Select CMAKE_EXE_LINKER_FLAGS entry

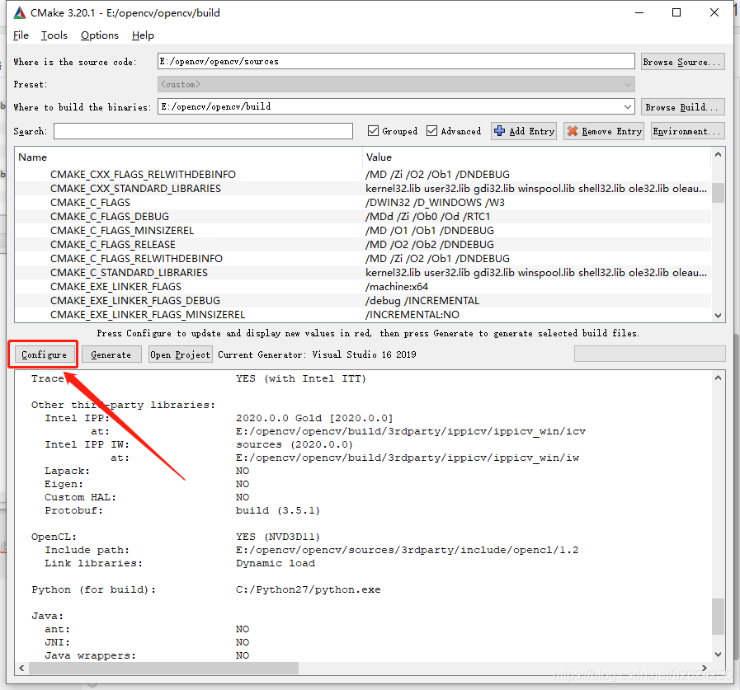click(x=115, y=287)
